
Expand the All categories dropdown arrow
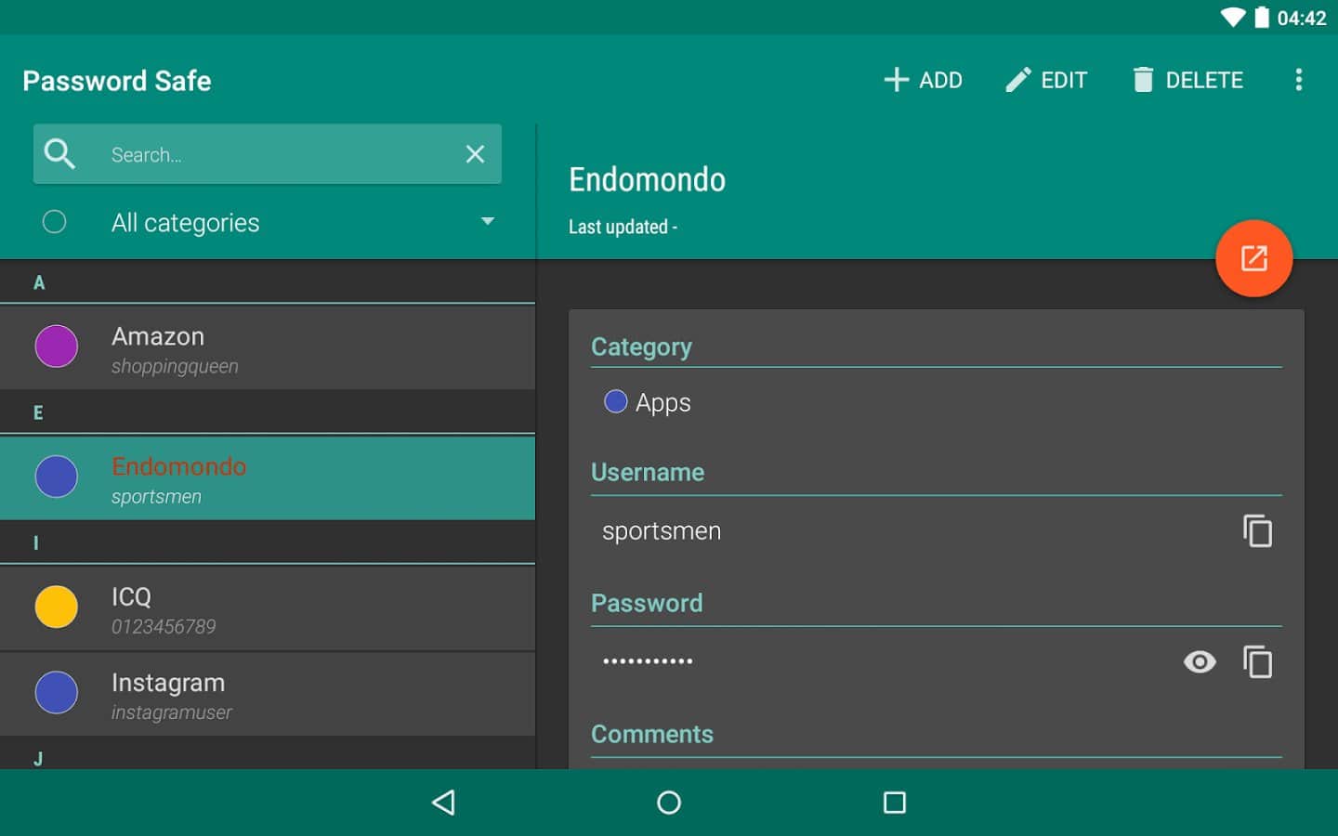pos(487,222)
